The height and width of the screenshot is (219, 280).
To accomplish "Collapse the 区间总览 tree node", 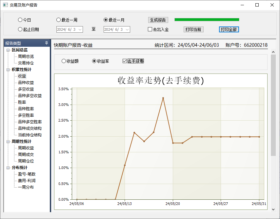I will tap(8, 50).
